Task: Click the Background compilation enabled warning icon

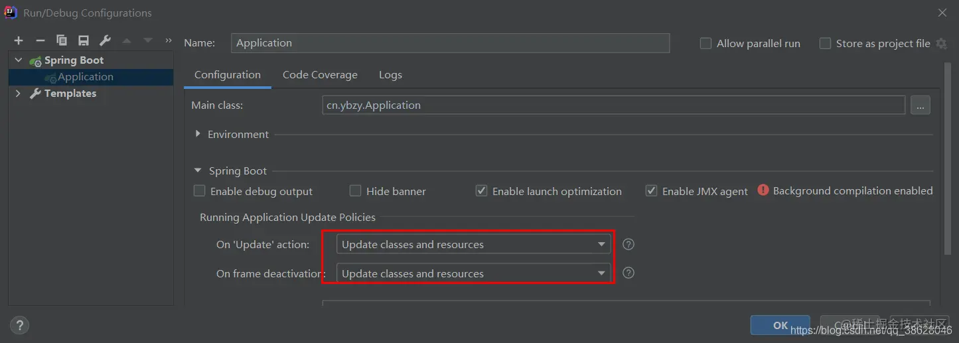Action: point(763,190)
